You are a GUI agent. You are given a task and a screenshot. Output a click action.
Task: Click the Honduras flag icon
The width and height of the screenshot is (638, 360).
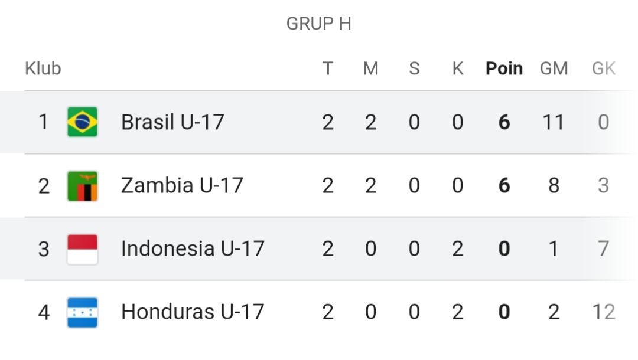pyautogui.click(x=82, y=312)
